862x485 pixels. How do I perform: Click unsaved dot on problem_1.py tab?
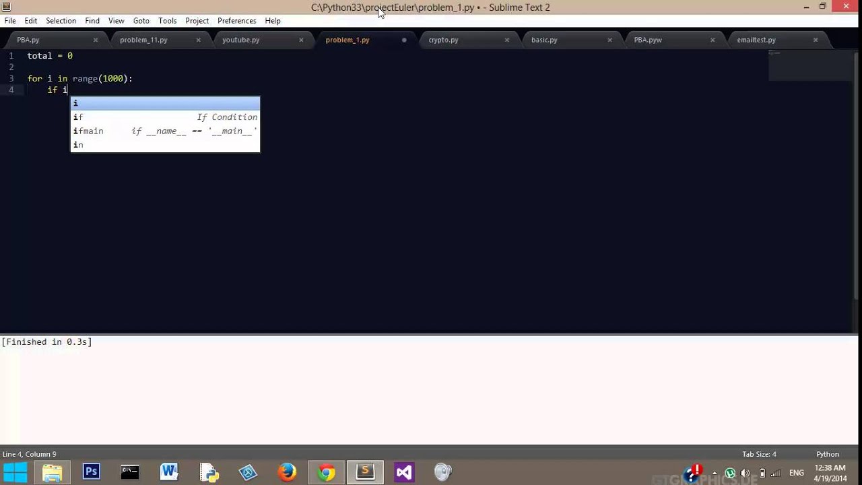(x=404, y=40)
